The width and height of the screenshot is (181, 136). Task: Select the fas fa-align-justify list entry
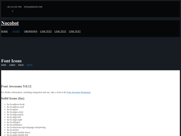point(15,115)
